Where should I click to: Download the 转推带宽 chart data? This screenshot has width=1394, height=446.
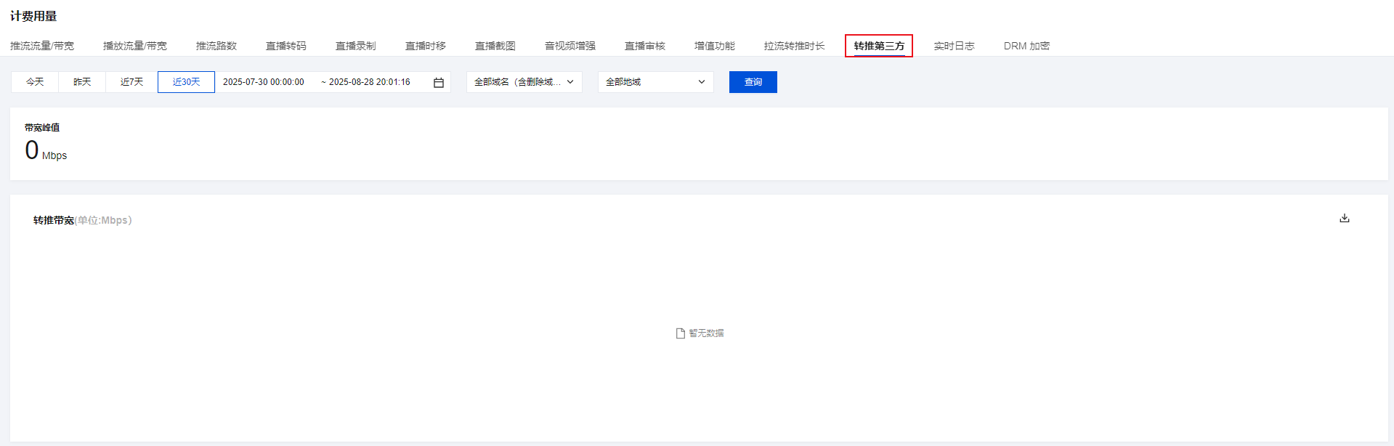(x=1344, y=218)
